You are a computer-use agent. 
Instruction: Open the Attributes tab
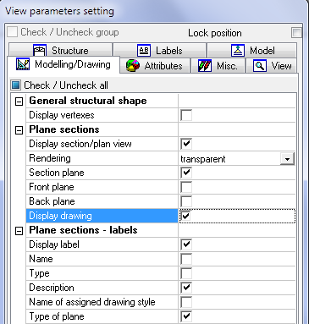coord(154,66)
